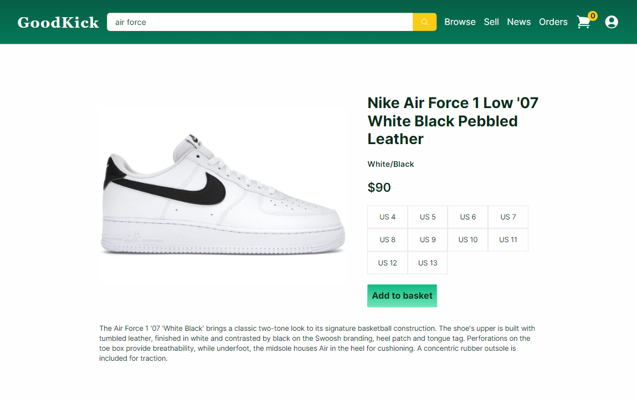
Task: Pick size US 11
Action: (508, 240)
